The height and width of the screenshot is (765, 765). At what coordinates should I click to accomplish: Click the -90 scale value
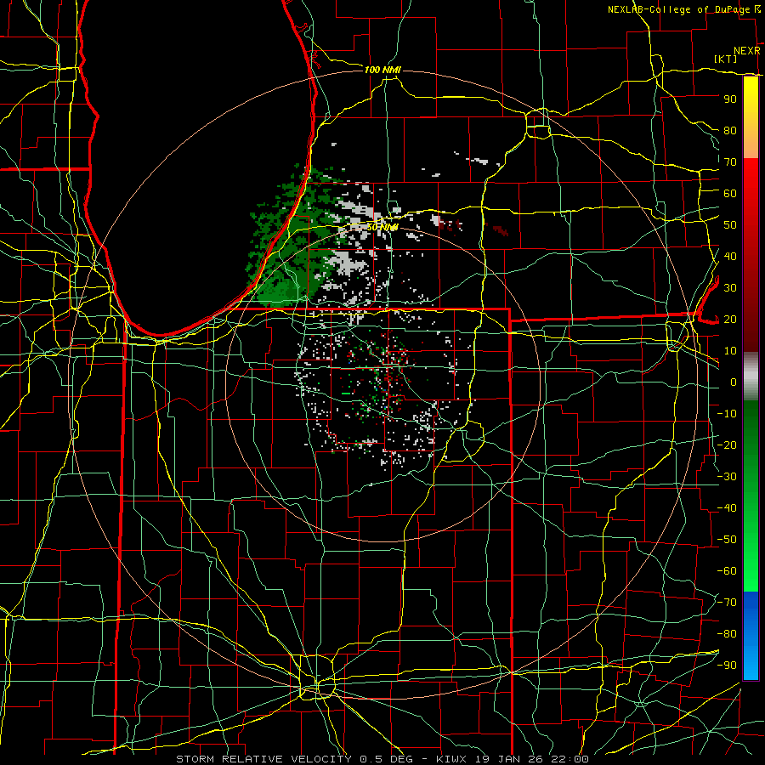[728, 666]
